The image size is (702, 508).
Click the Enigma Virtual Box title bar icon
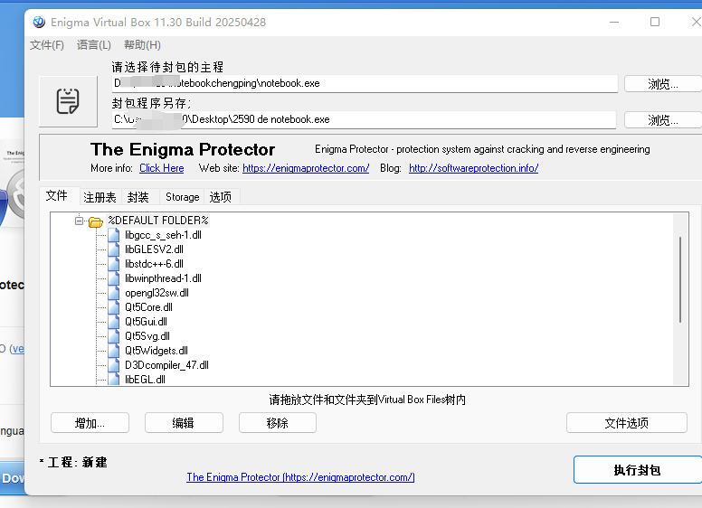click(39, 22)
